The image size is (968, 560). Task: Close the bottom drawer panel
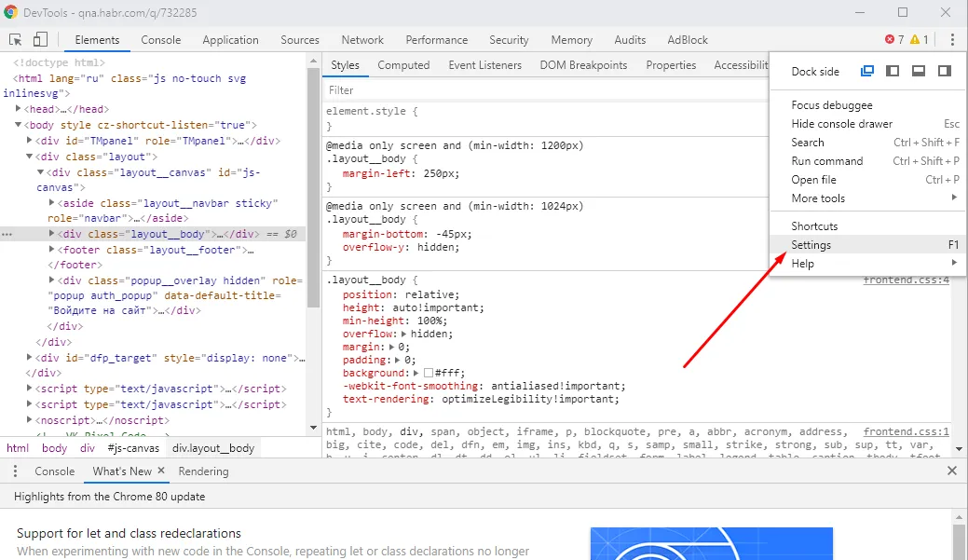click(x=952, y=471)
